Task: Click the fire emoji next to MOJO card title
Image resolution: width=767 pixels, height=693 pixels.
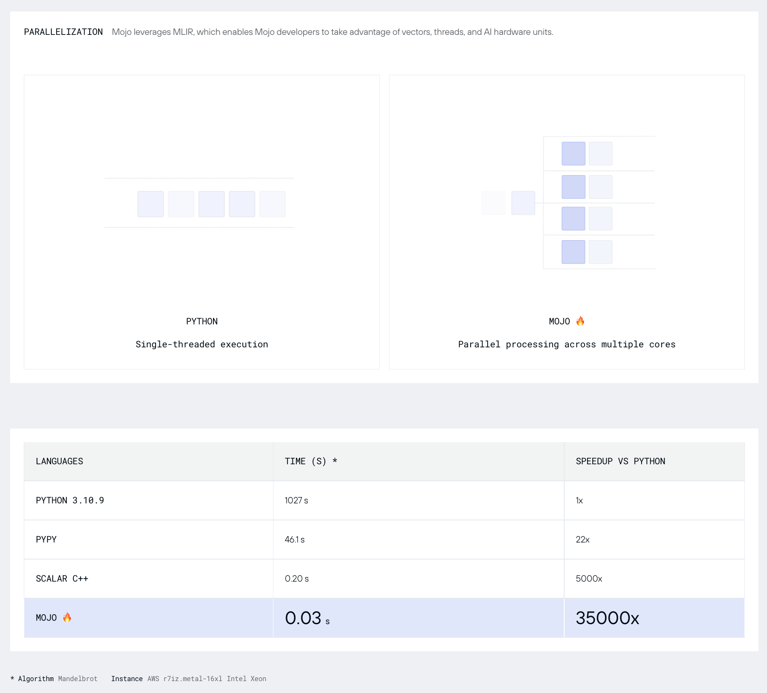Action: [x=580, y=321]
